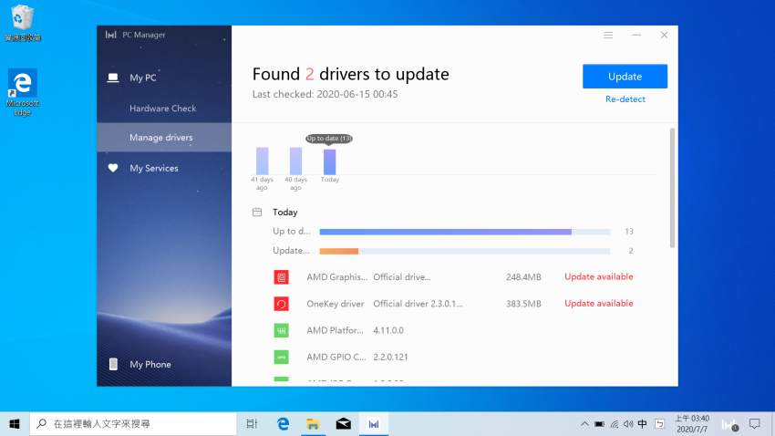Click Update available for OneKey driver
The image size is (775, 436).
pyautogui.click(x=598, y=304)
